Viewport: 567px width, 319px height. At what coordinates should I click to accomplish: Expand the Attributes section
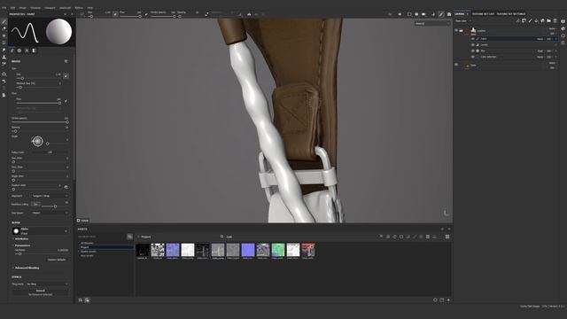[21, 239]
